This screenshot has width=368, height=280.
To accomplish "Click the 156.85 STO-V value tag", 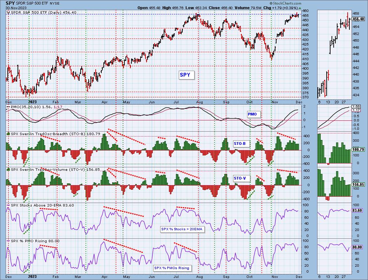I will click(359, 185).
